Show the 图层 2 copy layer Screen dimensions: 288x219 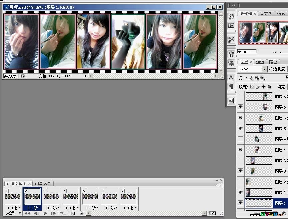coord(240,182)
